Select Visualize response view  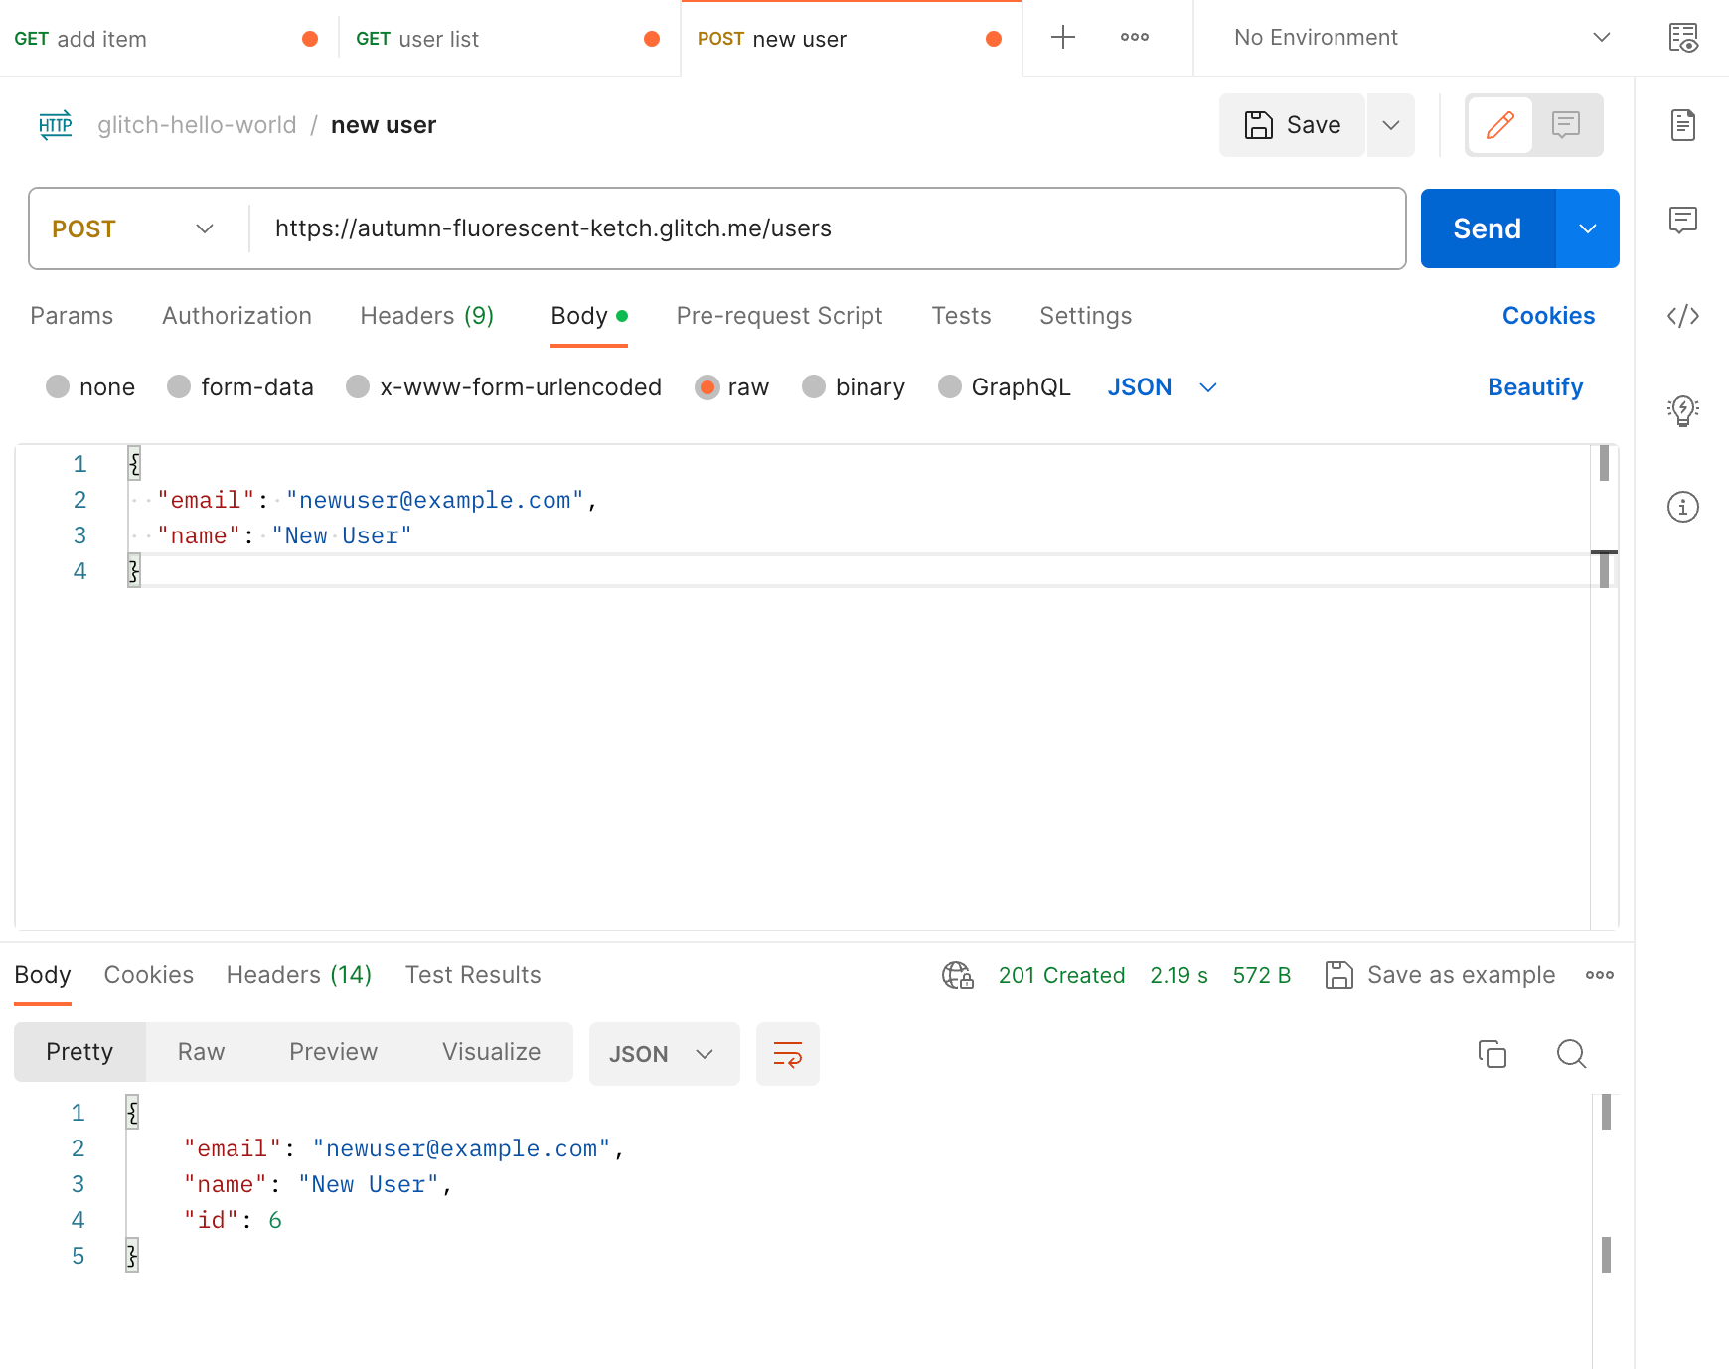click(x=491, y=1052)
